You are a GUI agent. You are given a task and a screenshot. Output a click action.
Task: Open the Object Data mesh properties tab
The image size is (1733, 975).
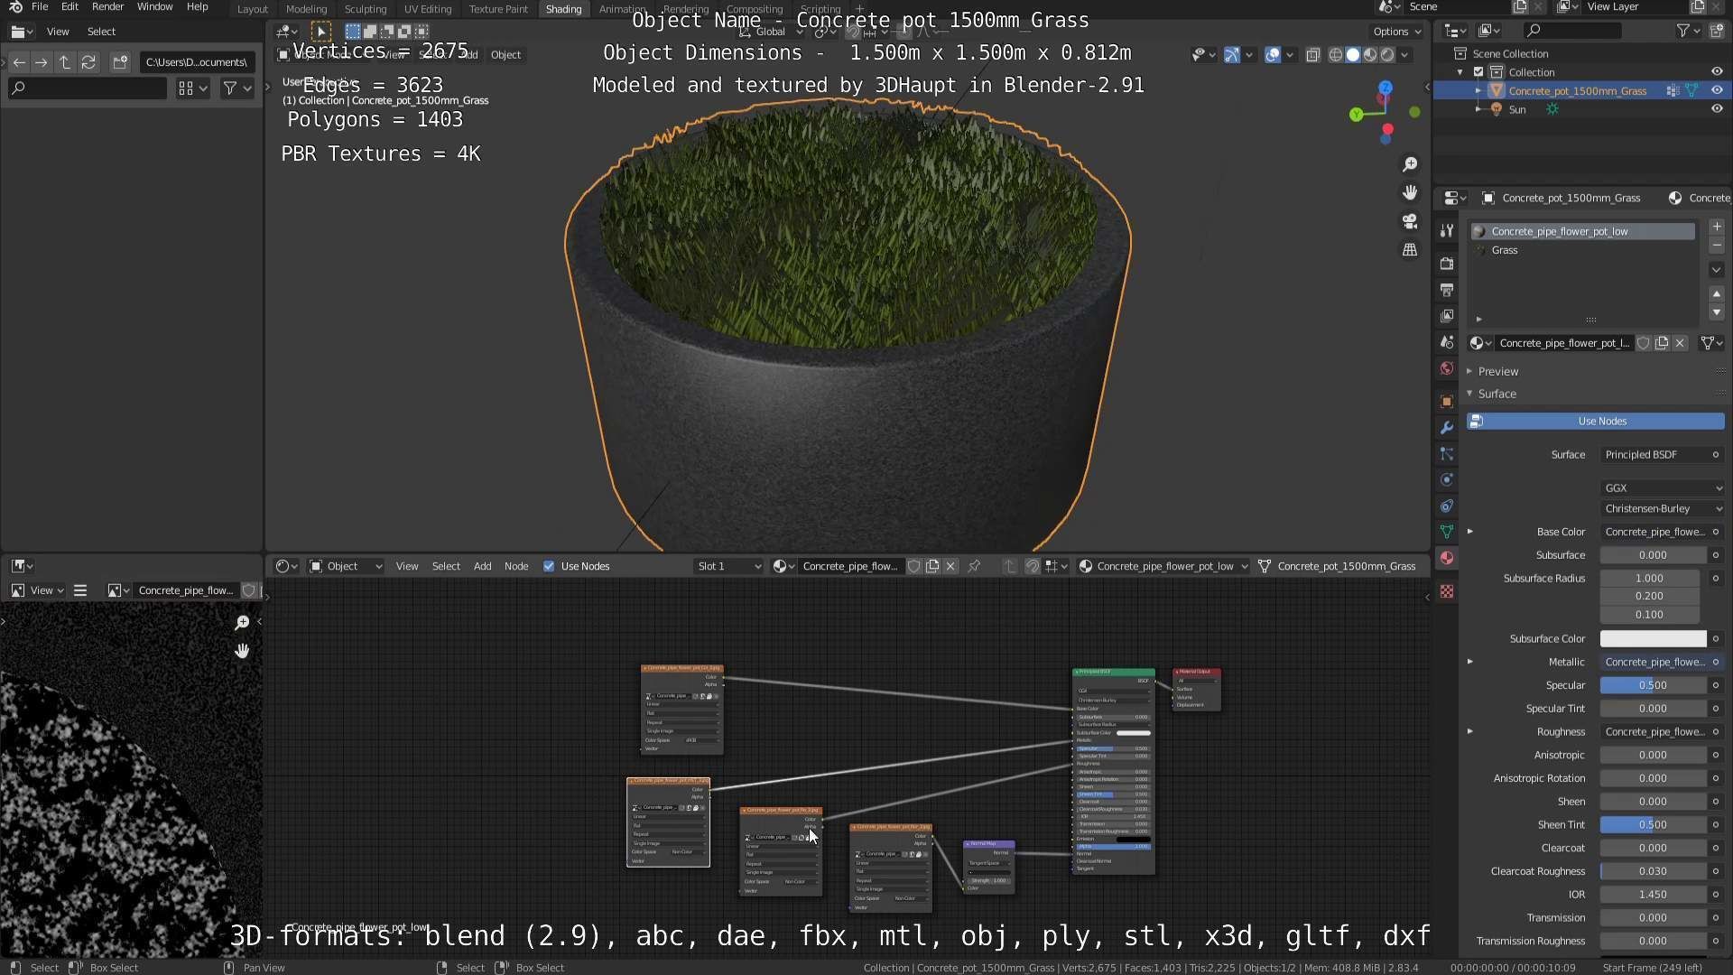click(1447, 532)
